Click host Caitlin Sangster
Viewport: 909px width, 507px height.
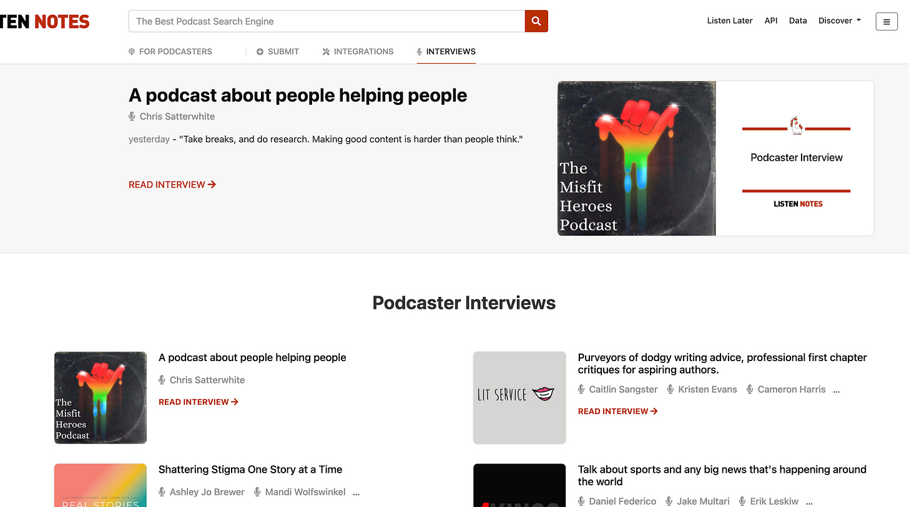(x=623, y=389)
